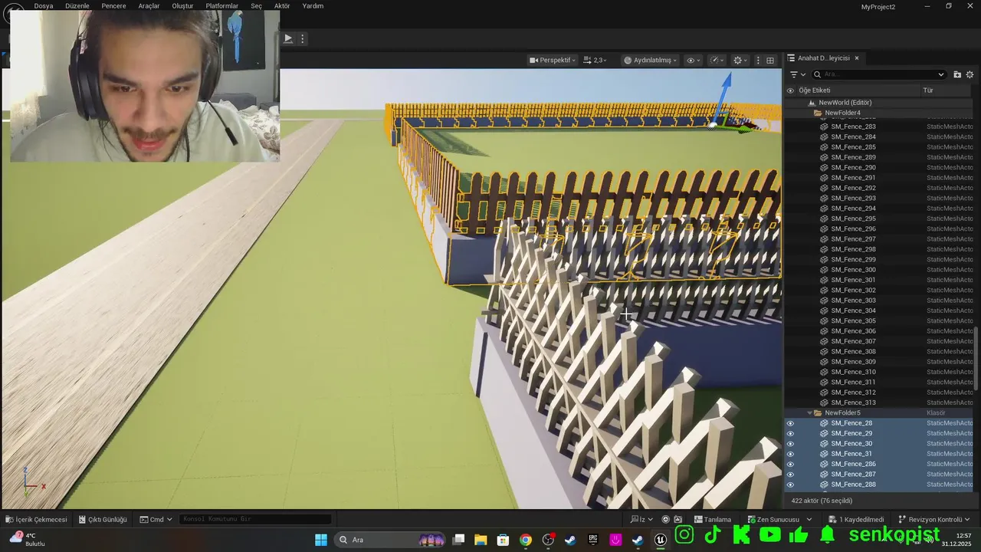Open the viewport three-dot options menu

758,60
